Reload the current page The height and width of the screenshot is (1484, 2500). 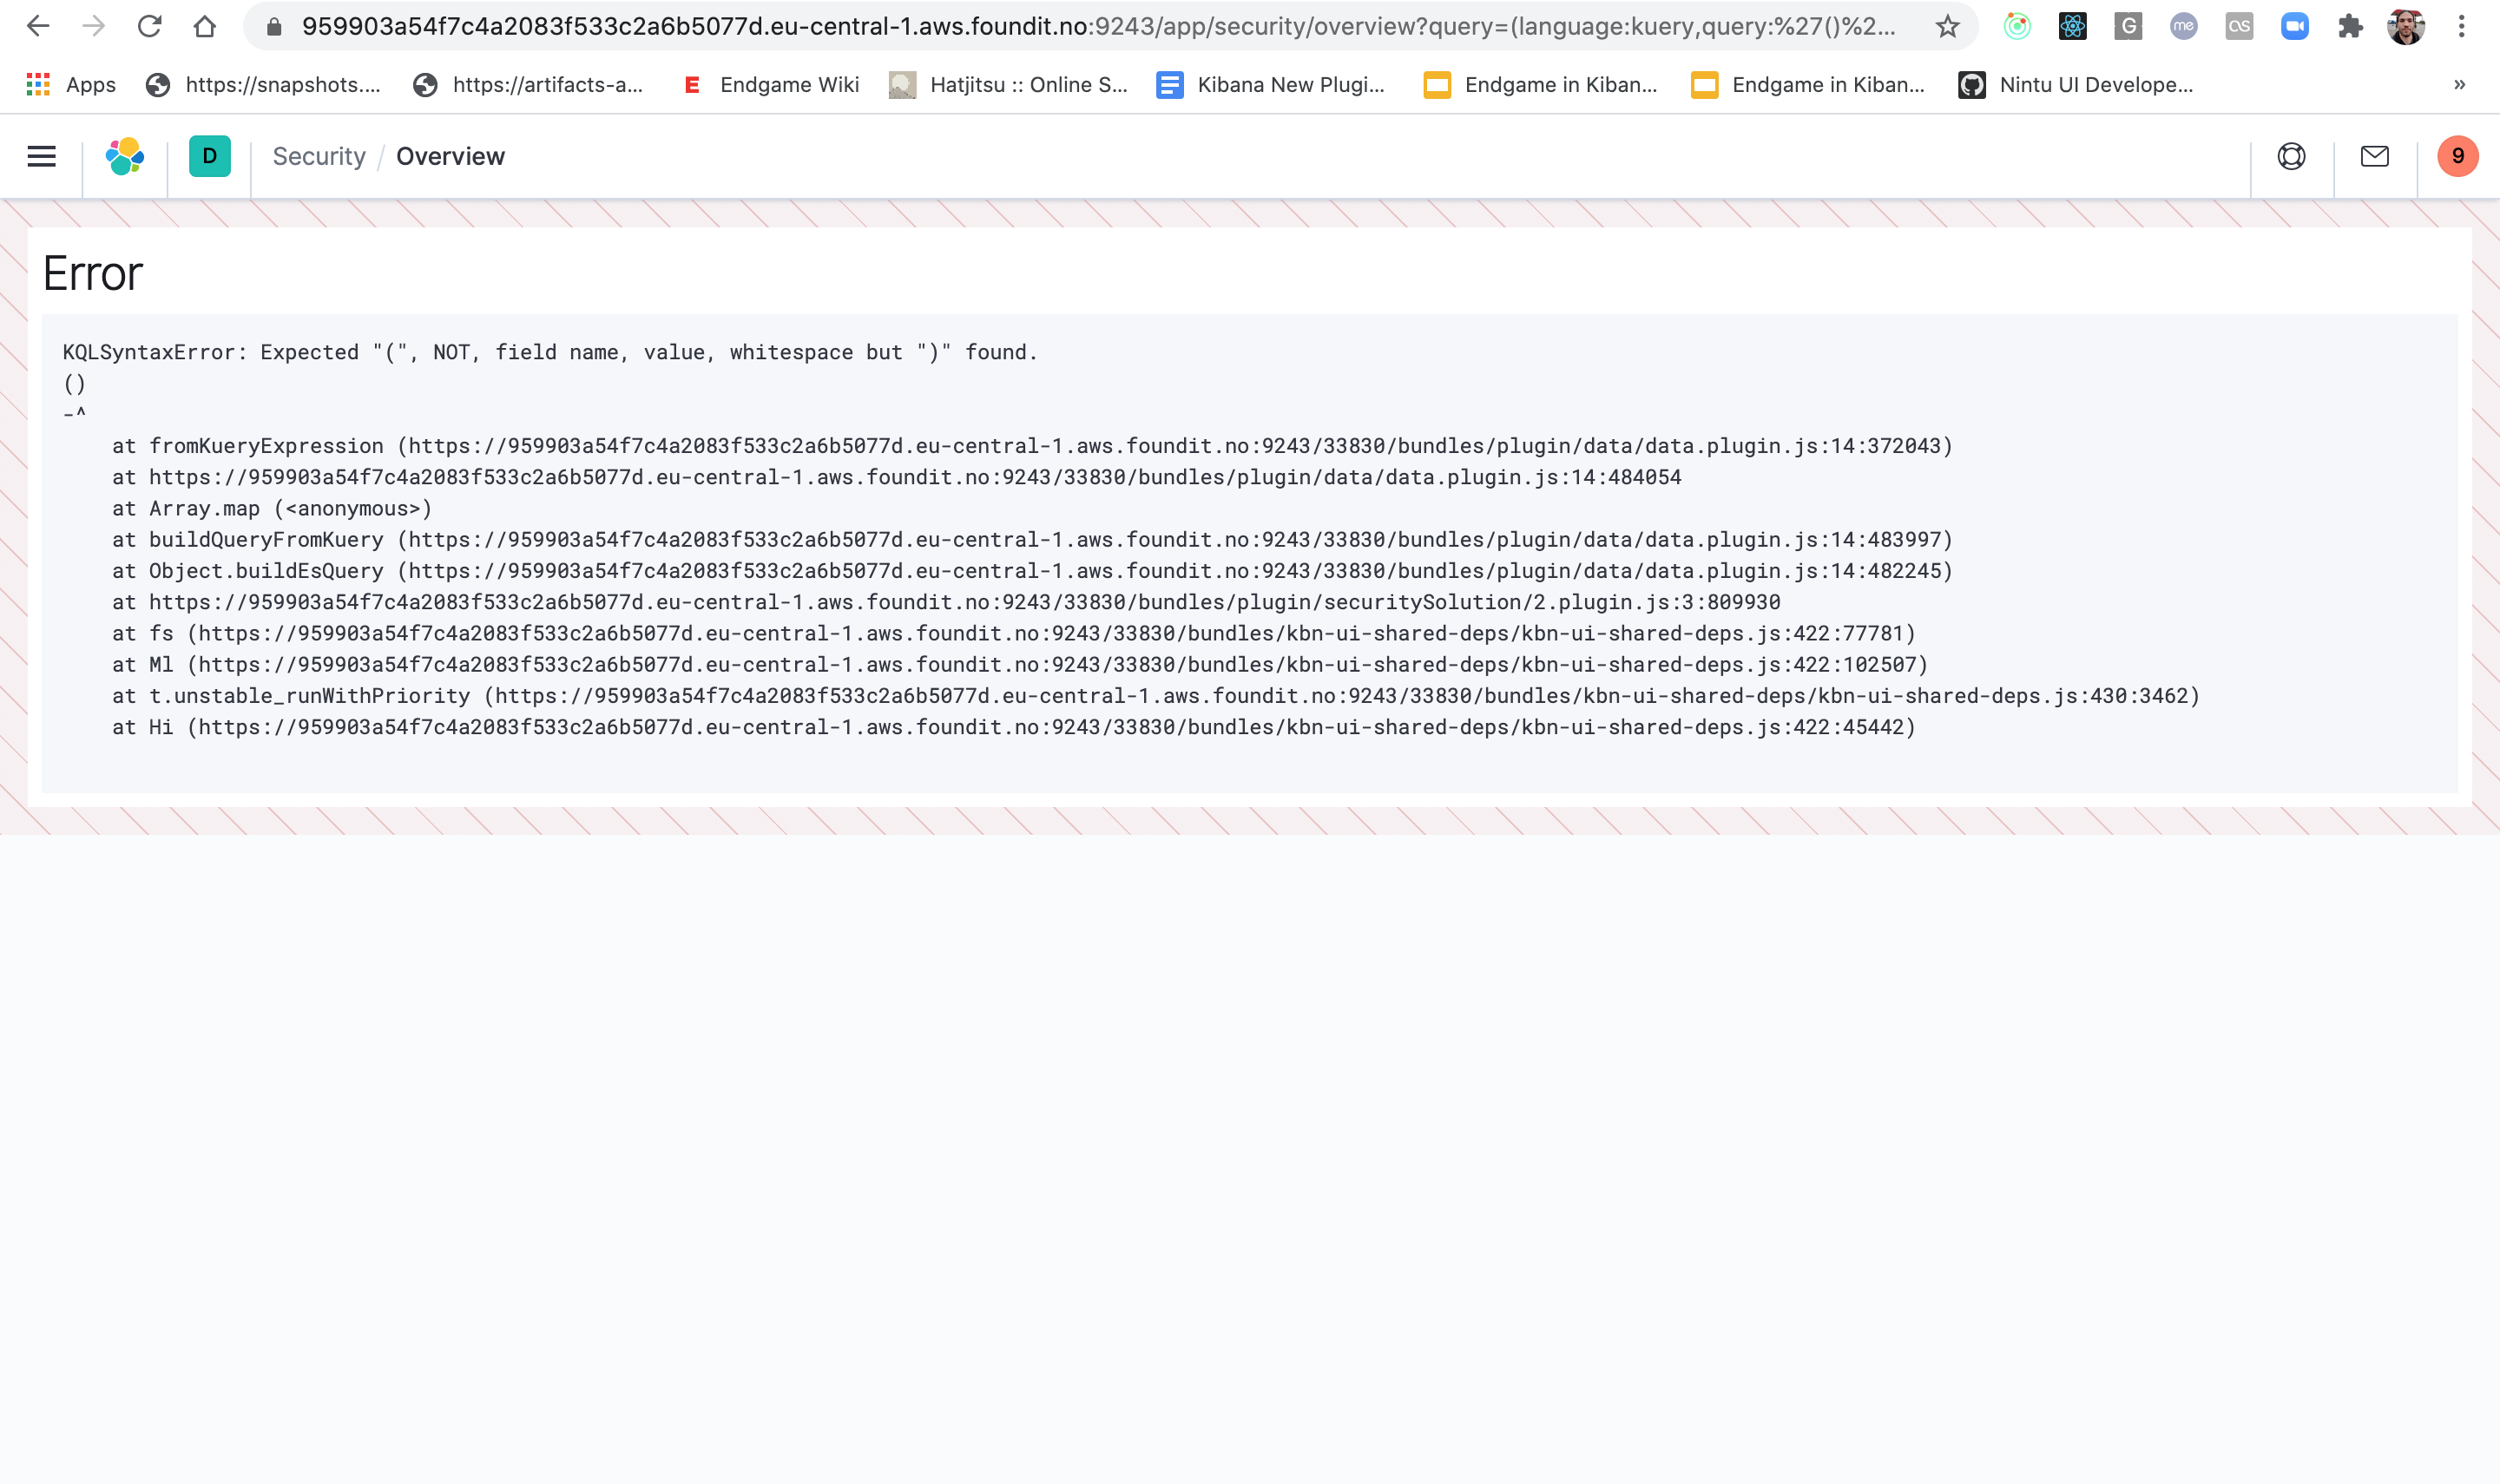point(150,27)
